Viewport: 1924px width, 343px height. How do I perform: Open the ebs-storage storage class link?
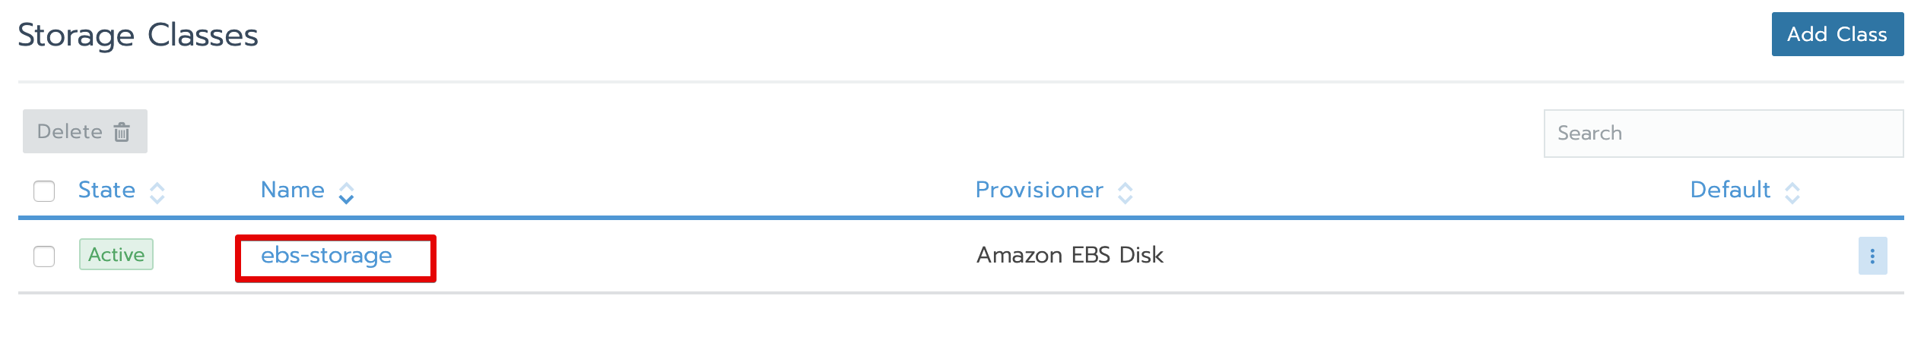tap(326, 256)
